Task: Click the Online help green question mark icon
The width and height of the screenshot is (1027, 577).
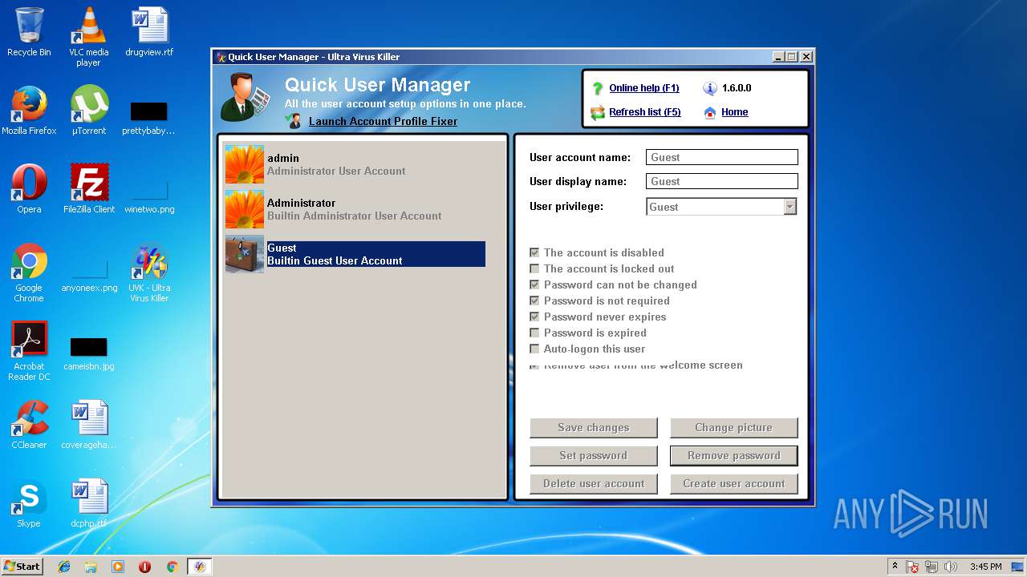Action: coord(597,88)
